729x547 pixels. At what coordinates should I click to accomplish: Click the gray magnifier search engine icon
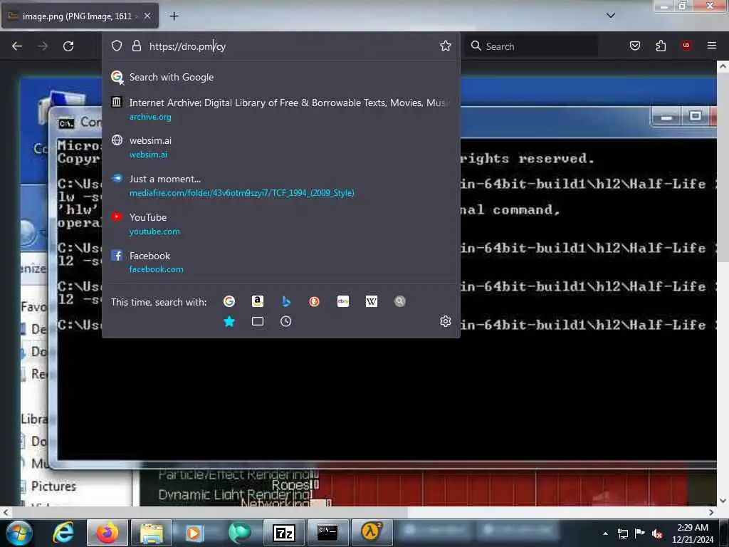[x=400, y=301]
